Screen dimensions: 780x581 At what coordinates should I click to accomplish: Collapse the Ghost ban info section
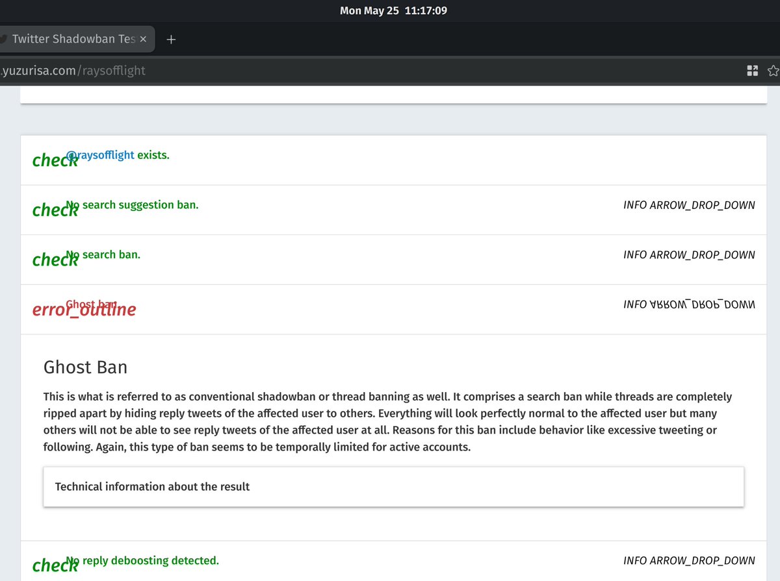[689, 304]
